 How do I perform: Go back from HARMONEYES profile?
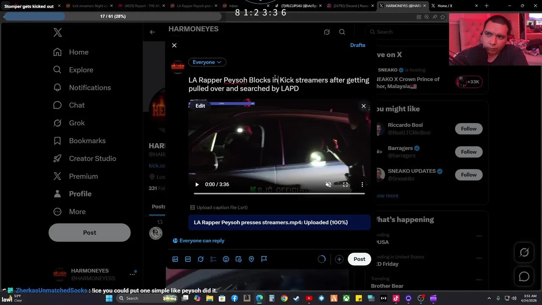152,32
